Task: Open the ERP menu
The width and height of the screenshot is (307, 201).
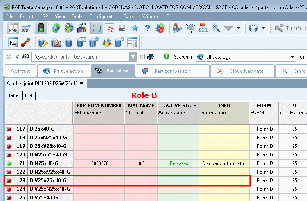Action: click(44, 16)
